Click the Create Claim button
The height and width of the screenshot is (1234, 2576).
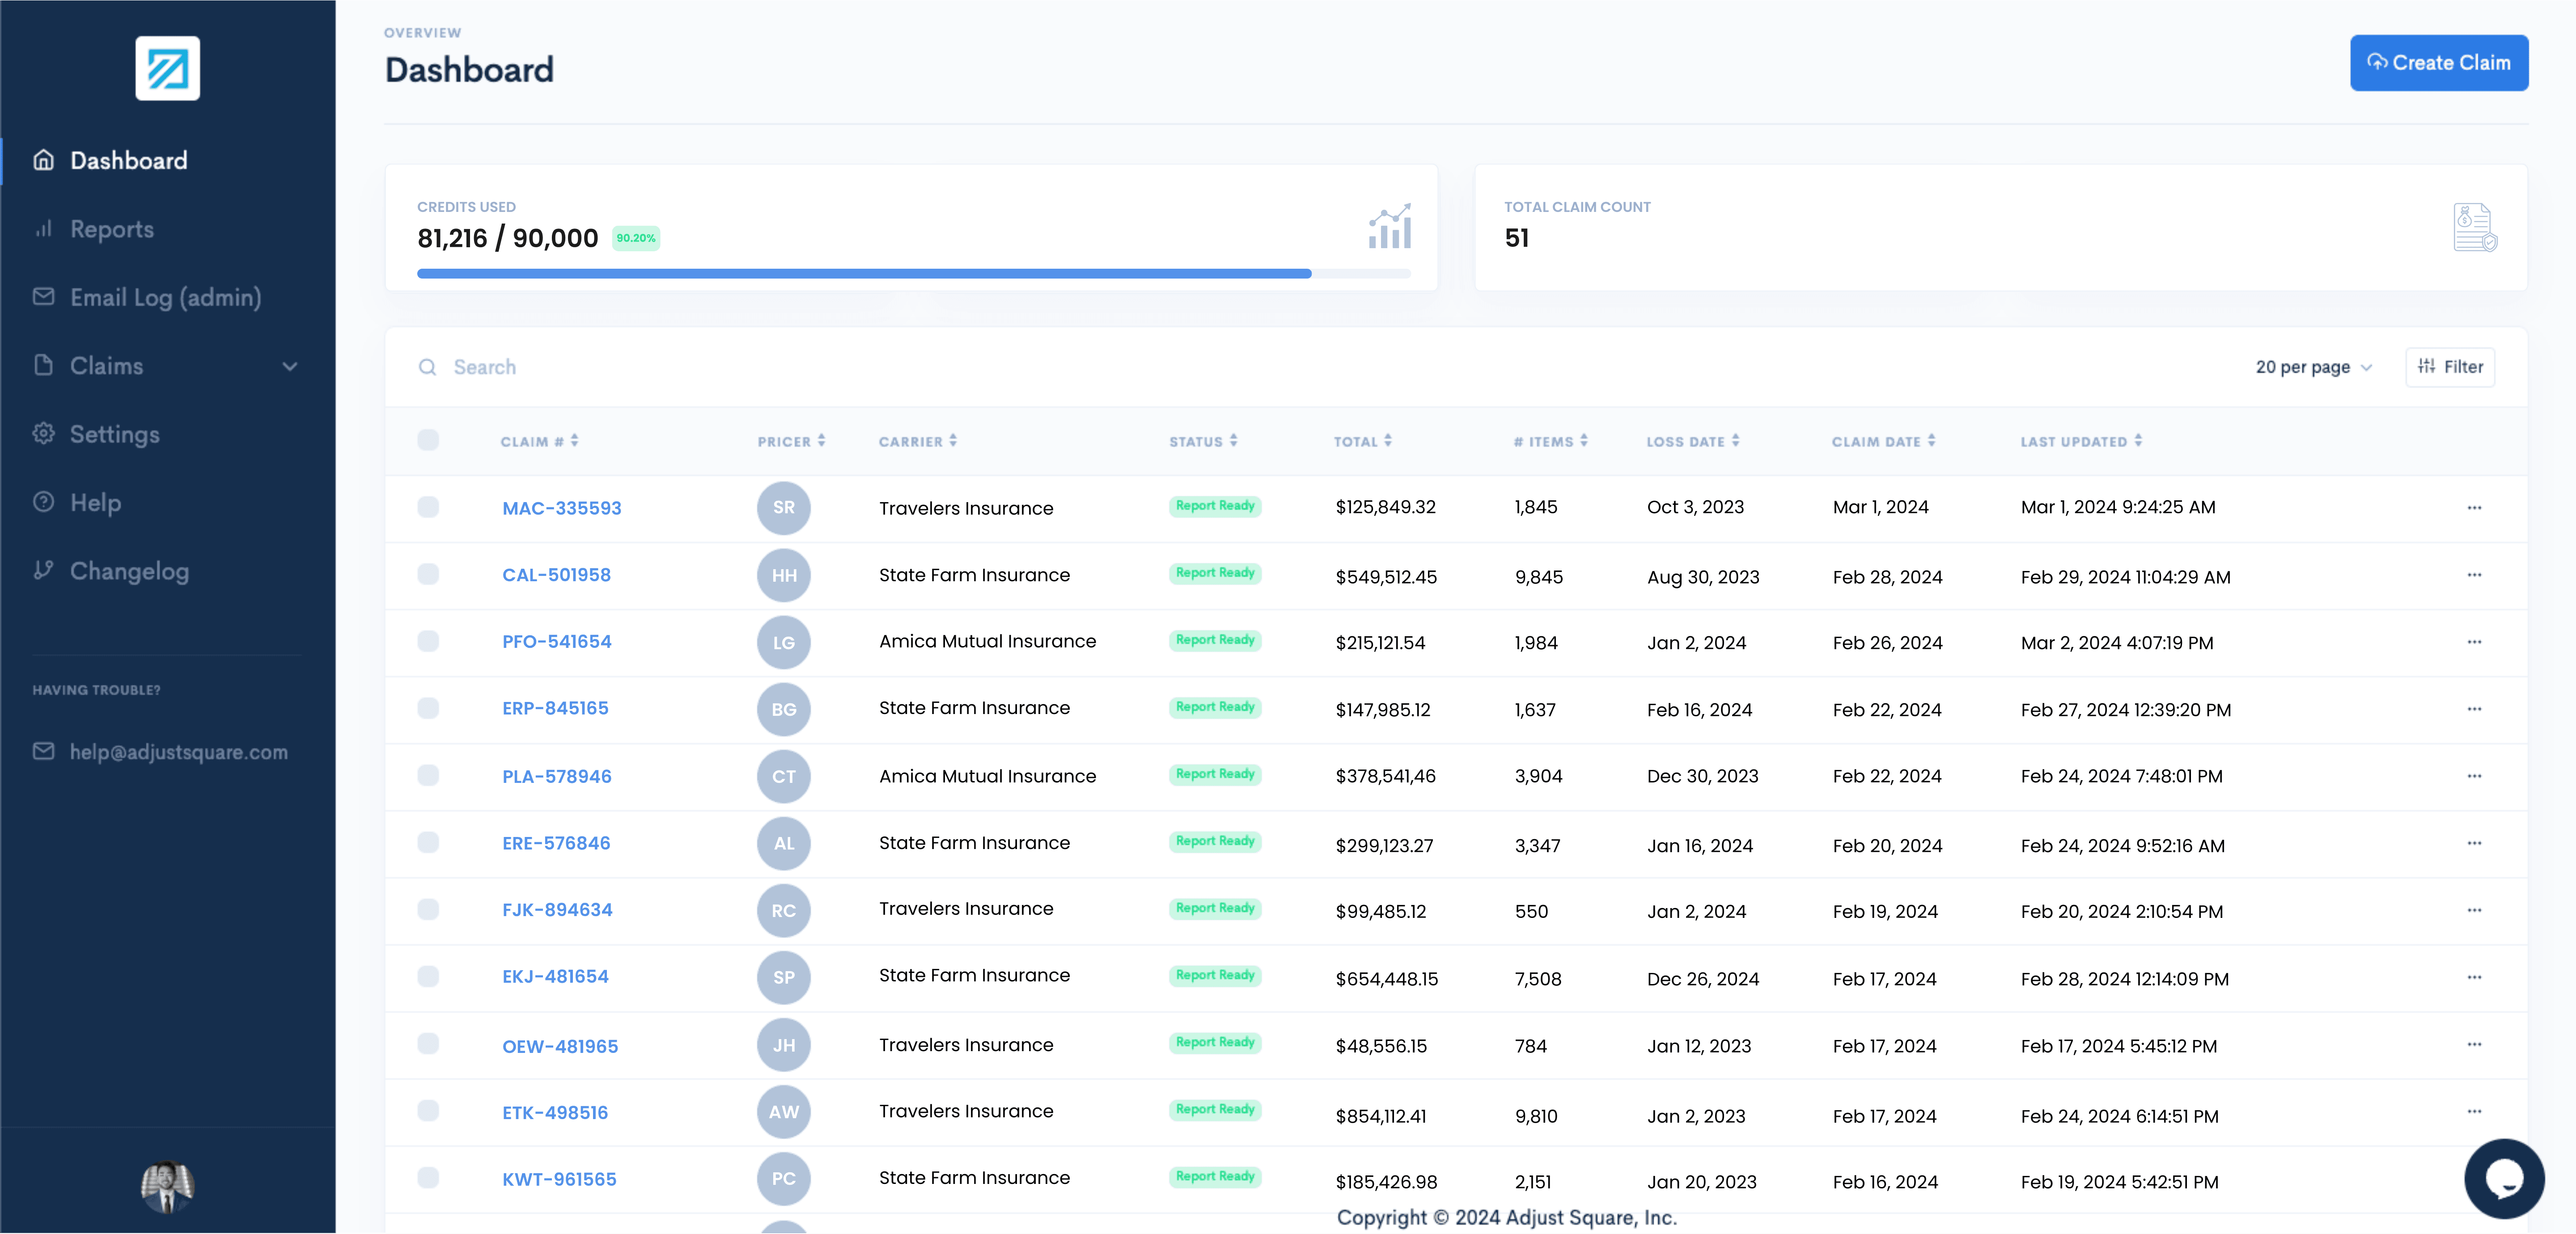point(2438,63)
